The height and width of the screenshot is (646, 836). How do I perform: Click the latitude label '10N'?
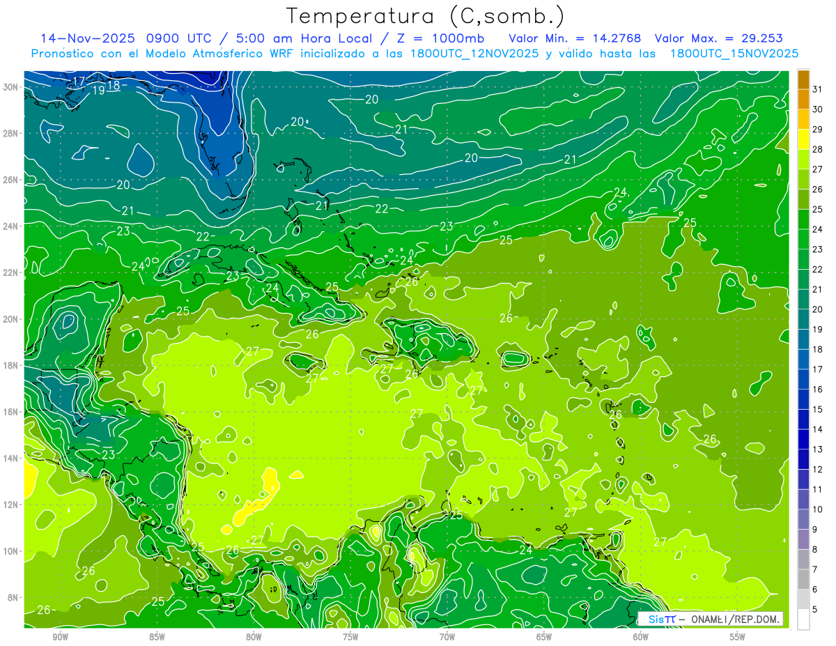[10, 551]
